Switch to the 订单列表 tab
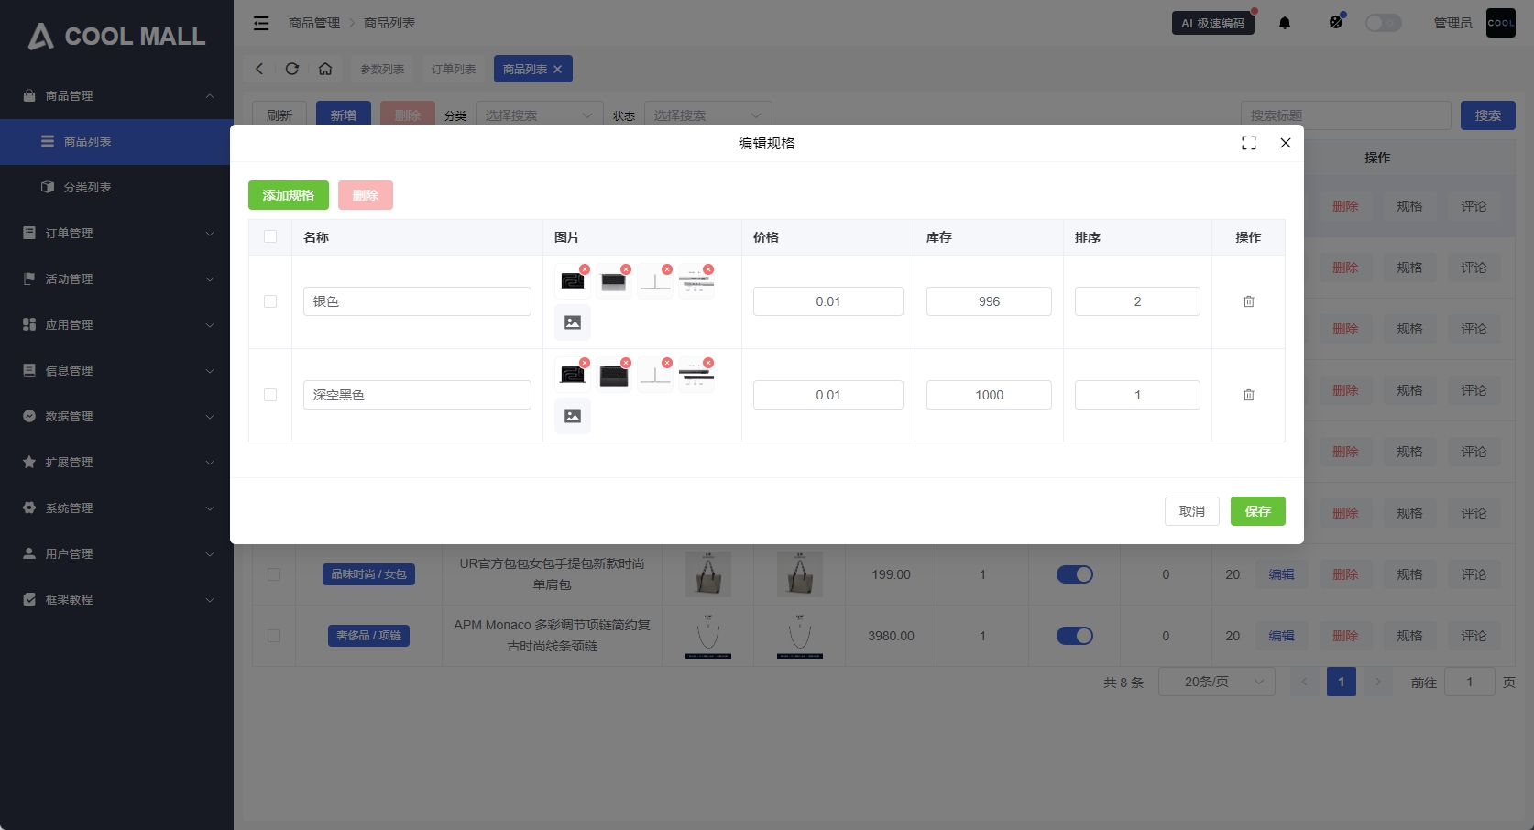 (454, 69)
